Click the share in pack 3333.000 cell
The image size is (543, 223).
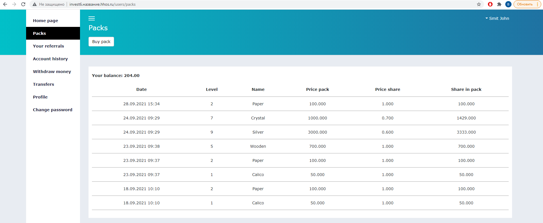[466, 132]
